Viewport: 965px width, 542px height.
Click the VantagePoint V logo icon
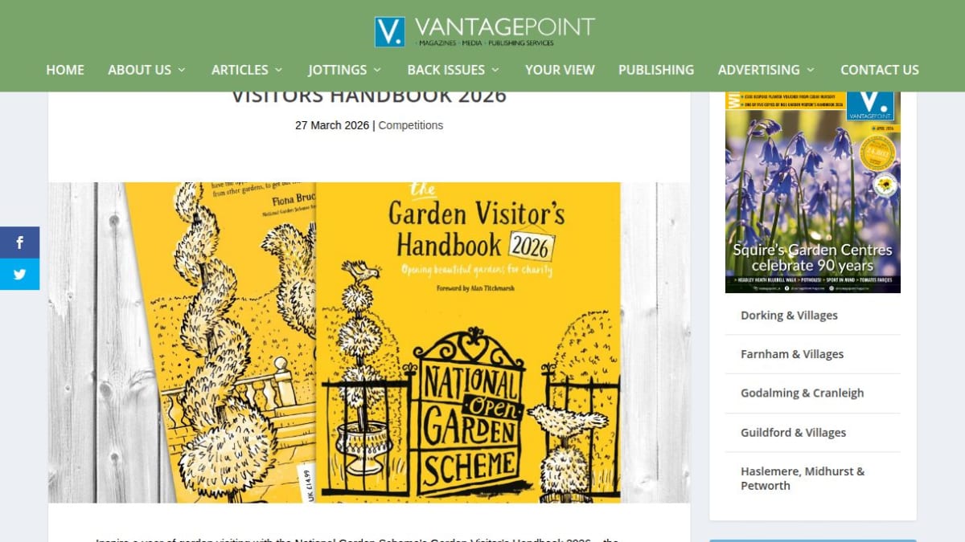[x=389, y=32]
